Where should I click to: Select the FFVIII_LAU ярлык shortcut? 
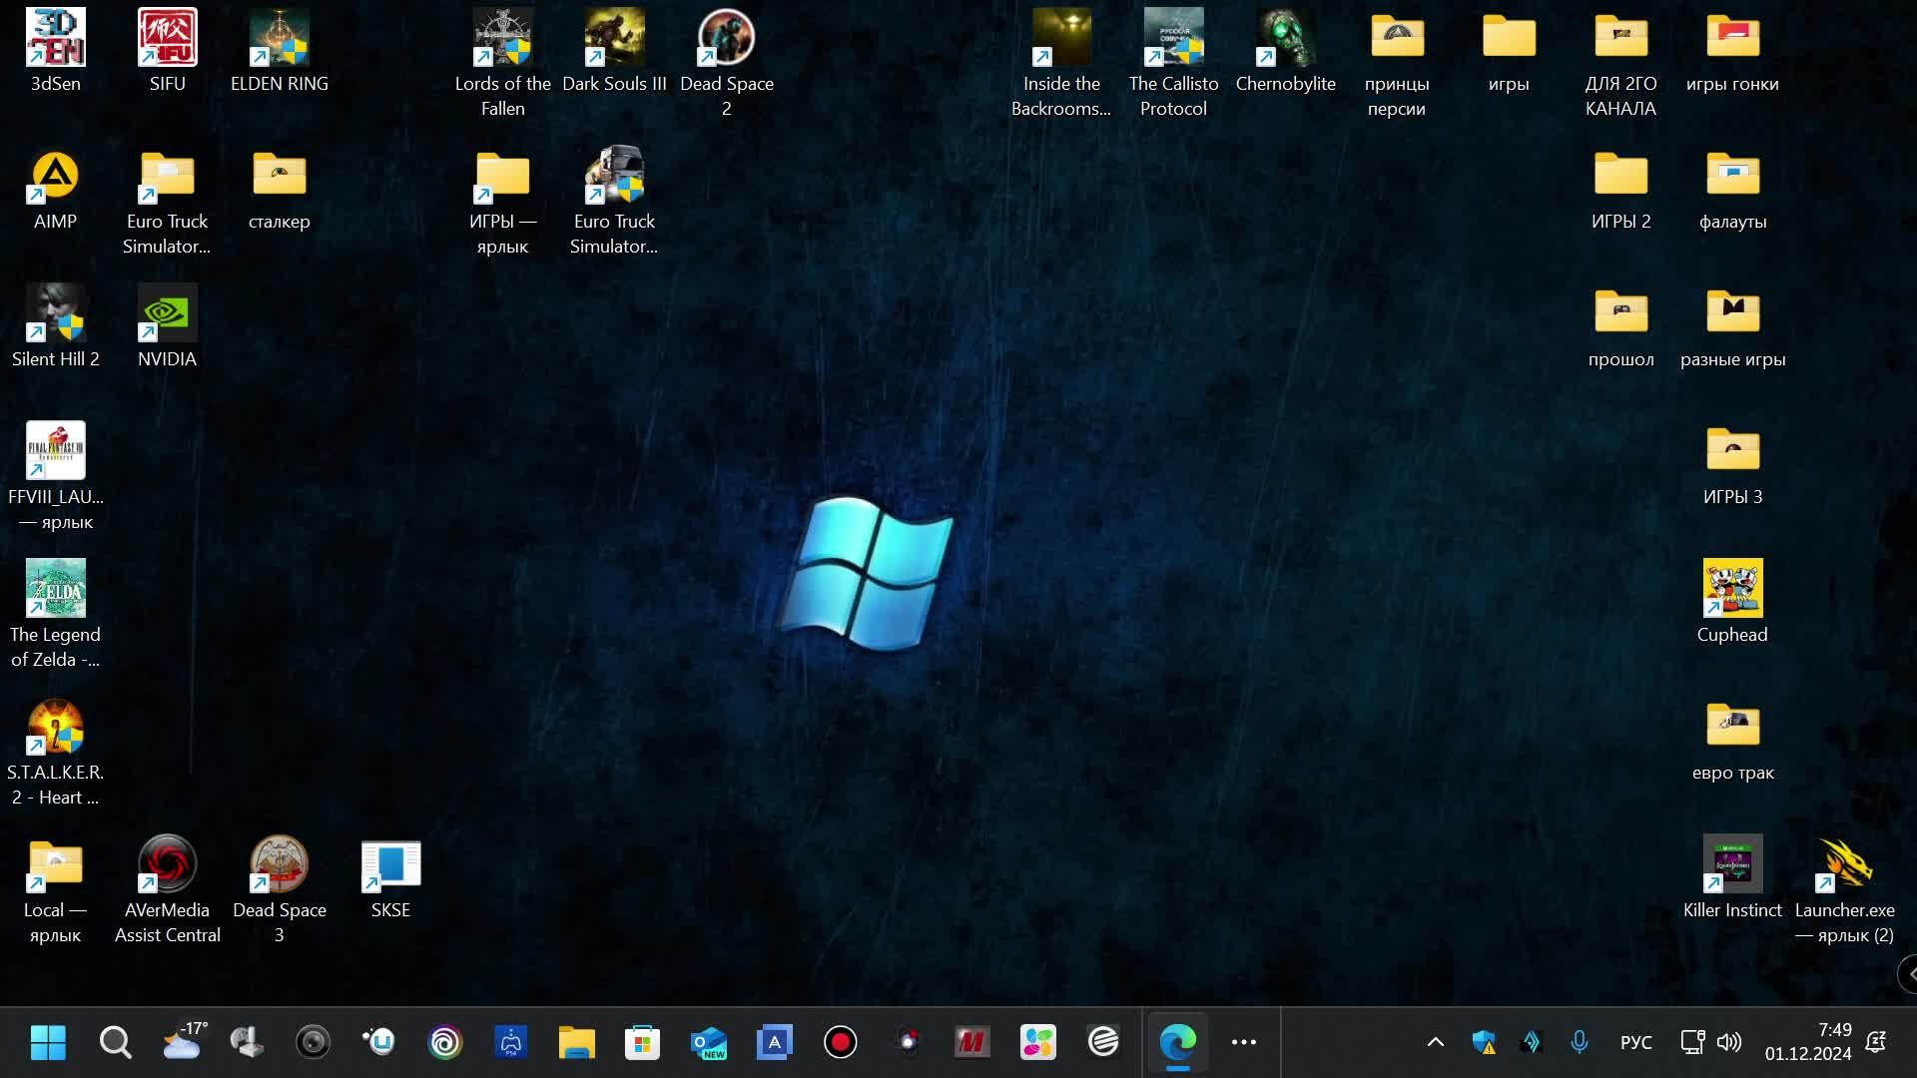click(x=56, y=477)
